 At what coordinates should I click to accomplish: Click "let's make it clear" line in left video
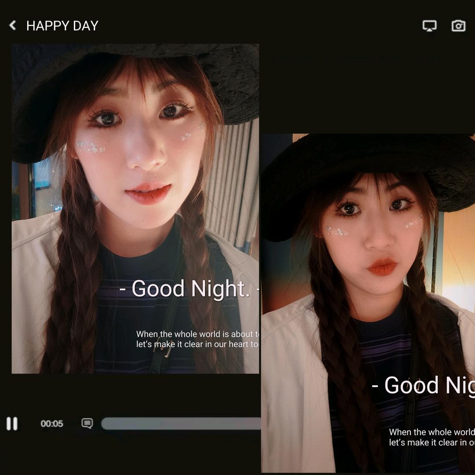pyautogui.click(x=197, y=344)
